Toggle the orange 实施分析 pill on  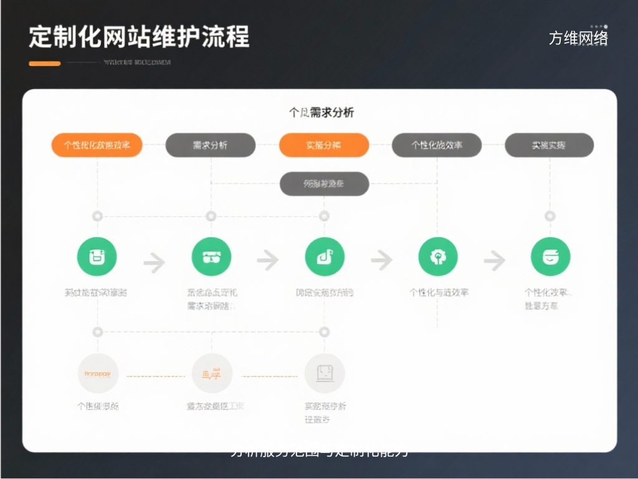pos(324,145)
